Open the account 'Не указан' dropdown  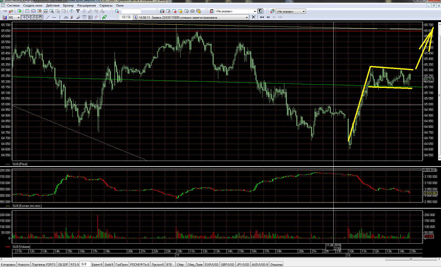(x=291, y=11)
